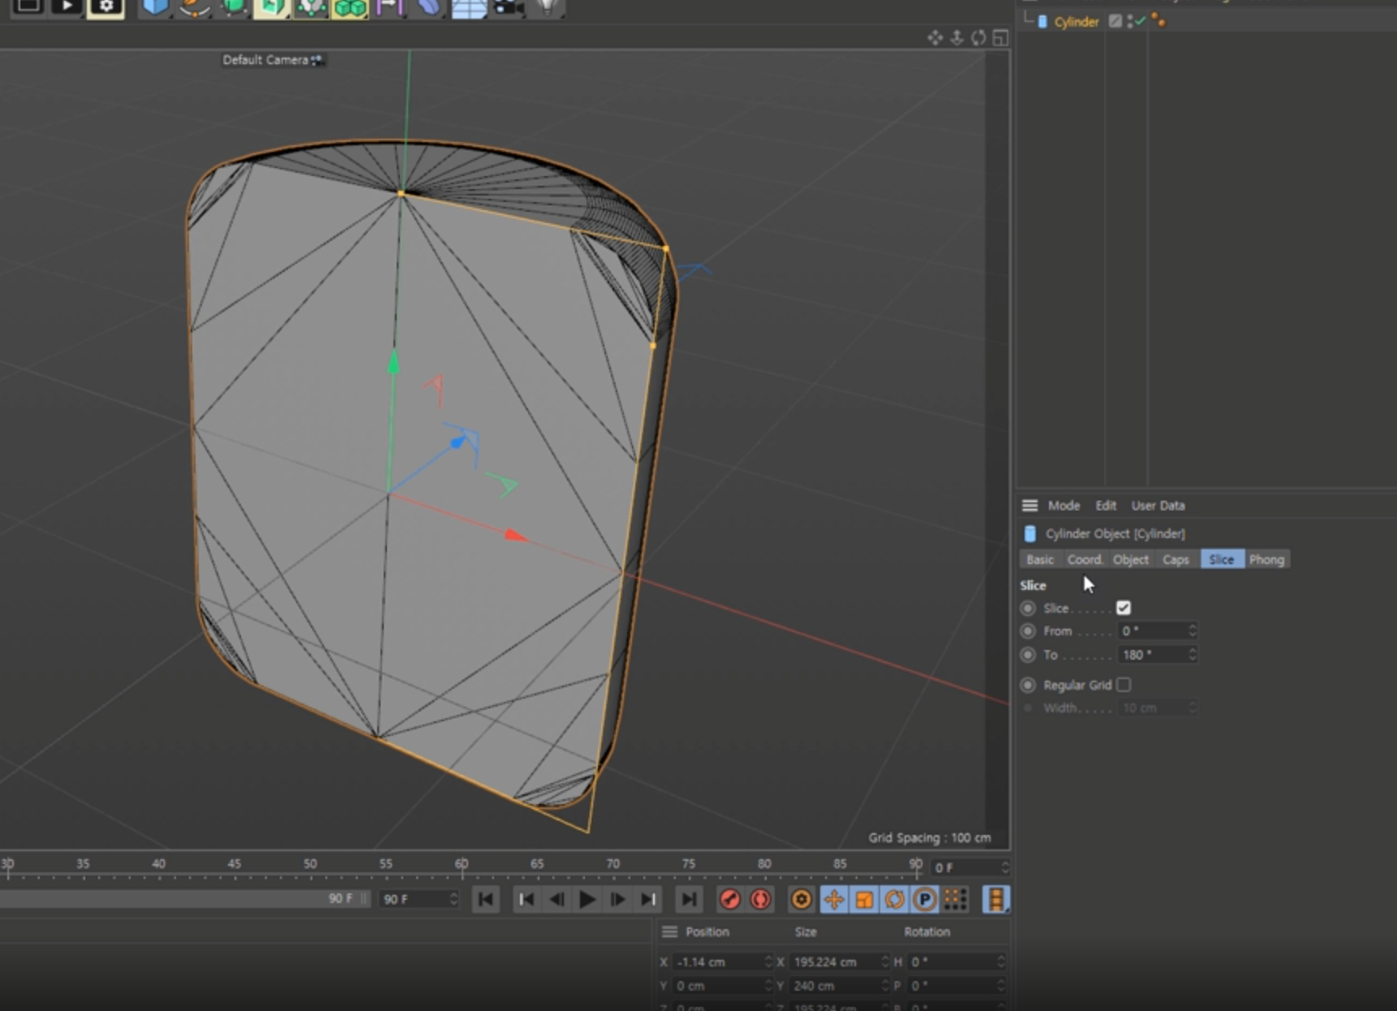
Task: Toggle Autokeying red button
Action: (760, 899)
